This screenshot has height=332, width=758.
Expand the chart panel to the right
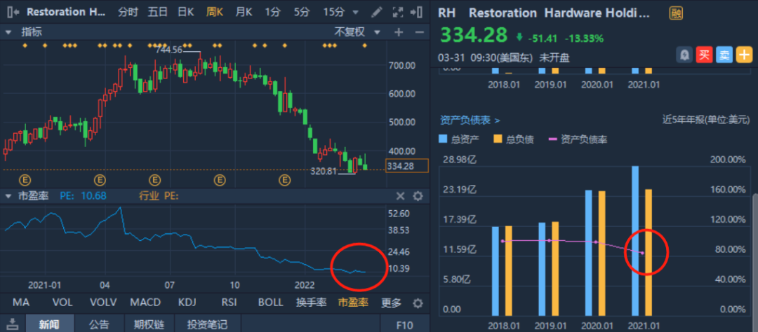415,12
